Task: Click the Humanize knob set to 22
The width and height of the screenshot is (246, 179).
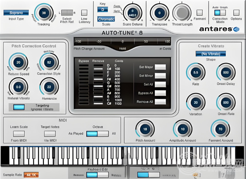Action: [x=49, y=87]
